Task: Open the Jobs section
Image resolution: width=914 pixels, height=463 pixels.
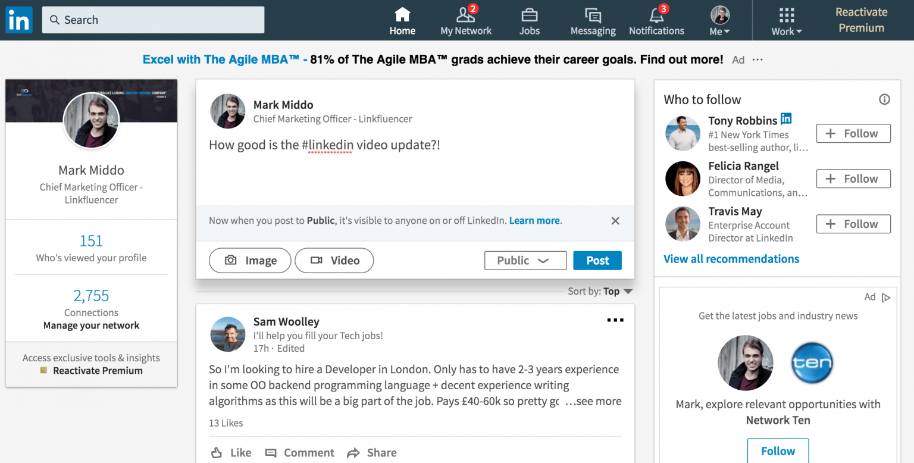Action: (x=529, y=20)
